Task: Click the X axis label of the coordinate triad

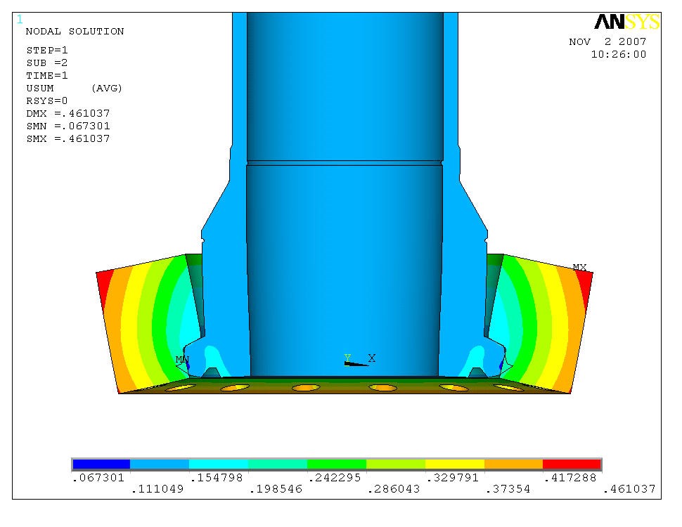Action: point(371,358)
